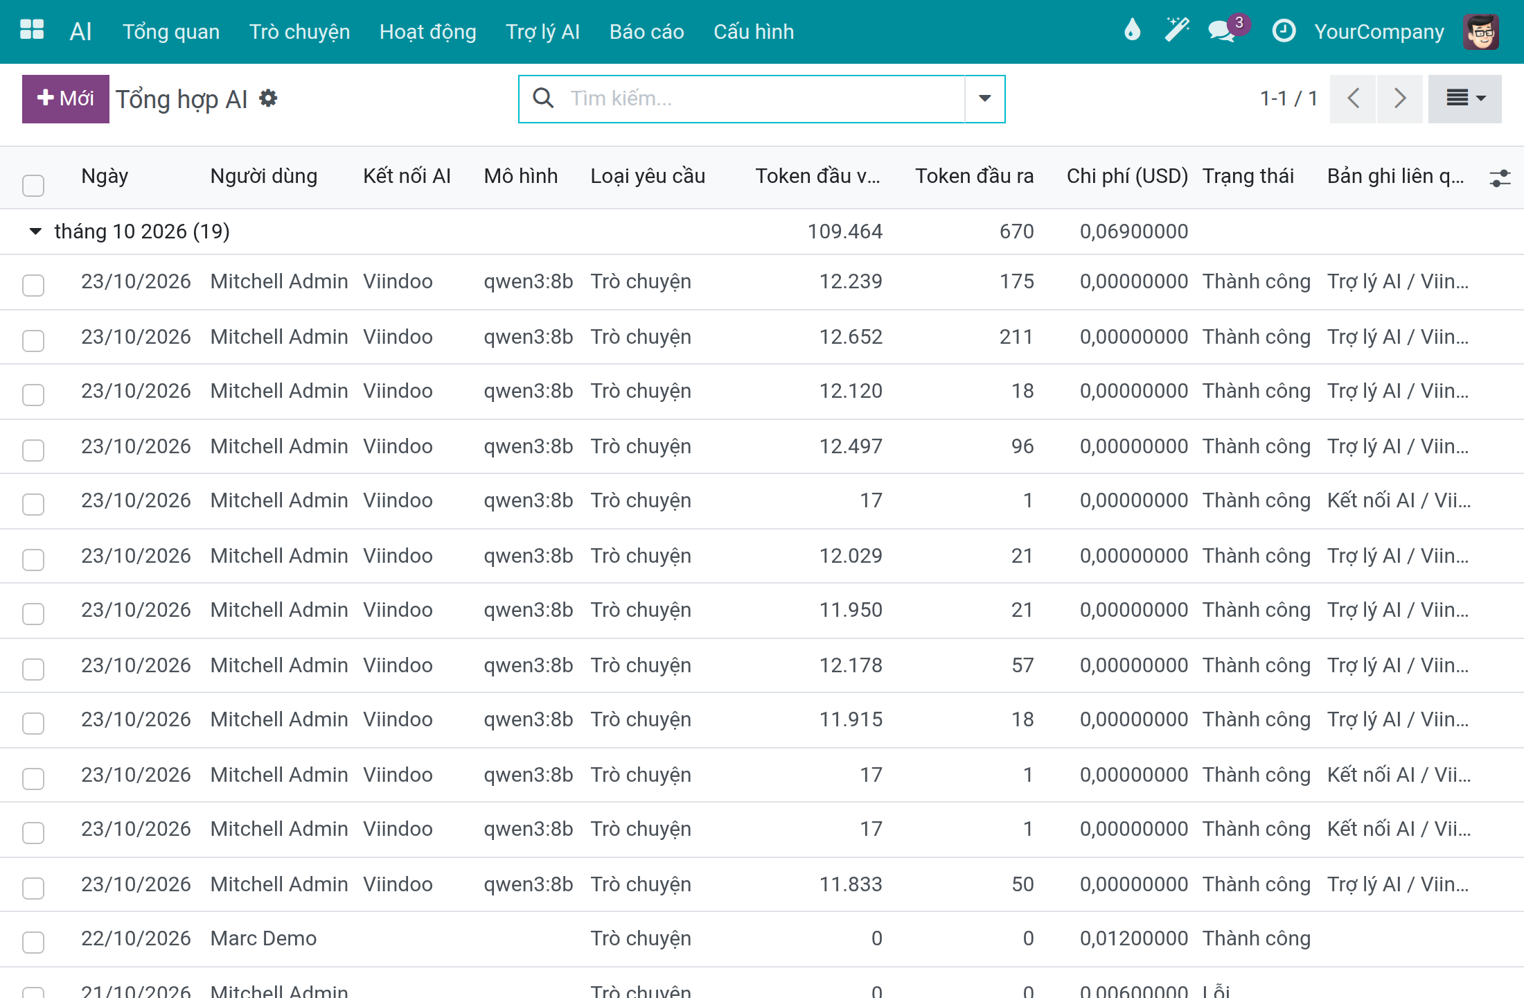
Task: Open the user avatar menu
Action: click(1481, 31)
